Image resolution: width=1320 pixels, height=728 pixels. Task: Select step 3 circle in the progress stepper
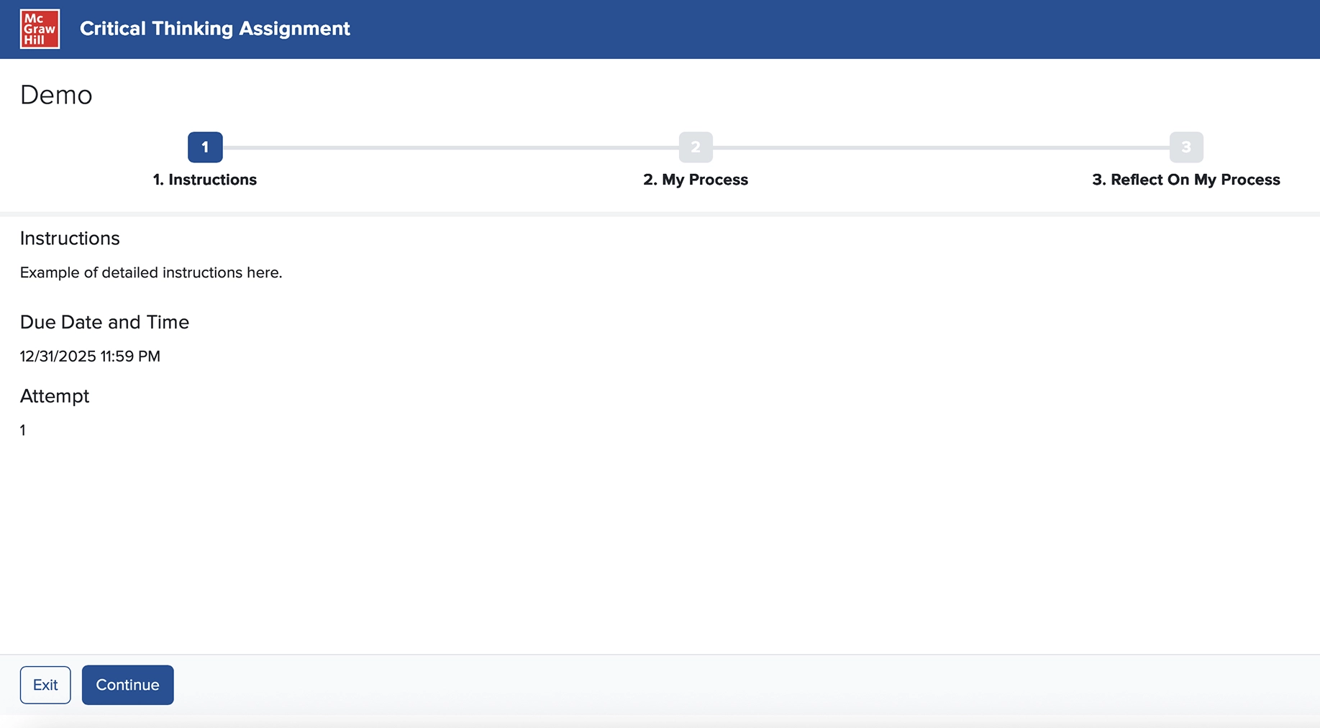(1186, 147)
